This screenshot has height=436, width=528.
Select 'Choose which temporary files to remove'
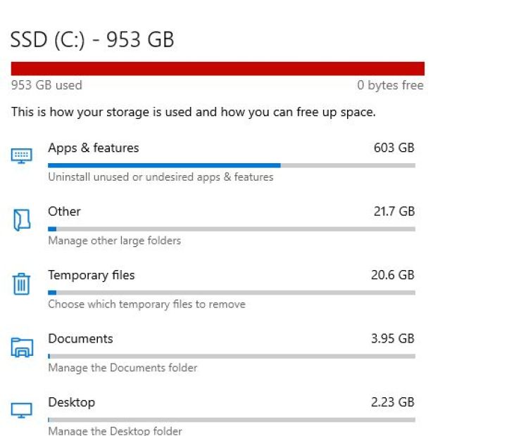(x=146, y=304)
